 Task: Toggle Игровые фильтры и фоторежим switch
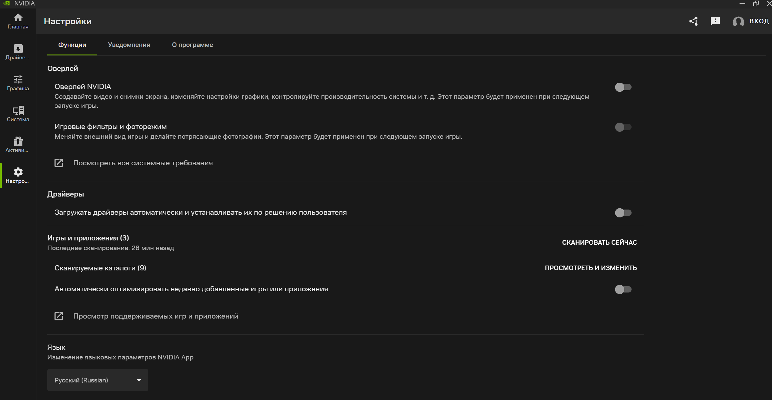tap(623, 127)
